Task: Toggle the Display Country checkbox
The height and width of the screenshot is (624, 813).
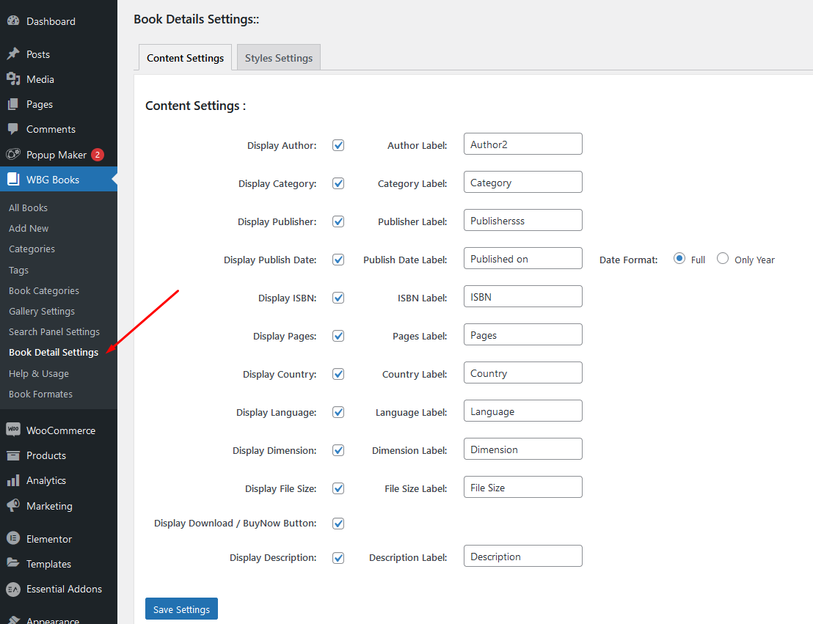Action: [x=338, y=374]
